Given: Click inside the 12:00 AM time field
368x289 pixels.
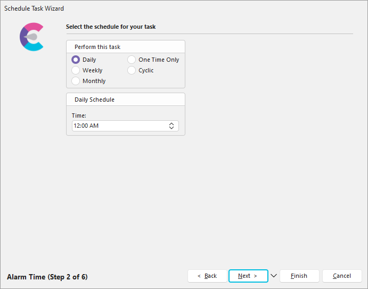Looking at the screenshot, I should click(x=117, y=126).
